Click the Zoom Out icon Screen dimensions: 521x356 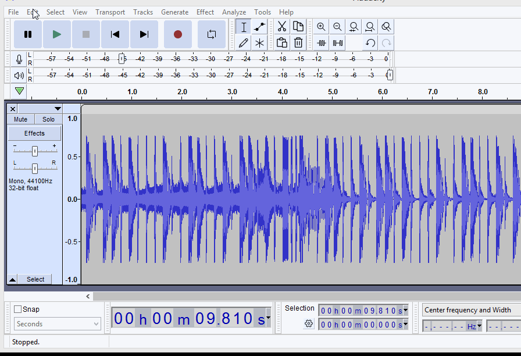[337, 27]
